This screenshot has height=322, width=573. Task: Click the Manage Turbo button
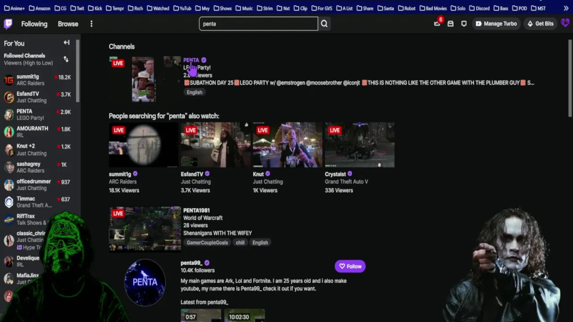tap(496, 24)
